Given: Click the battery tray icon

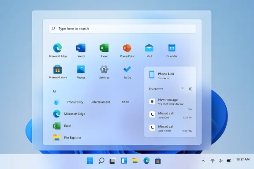Looking at the screenshot, I should pos(229,161).
